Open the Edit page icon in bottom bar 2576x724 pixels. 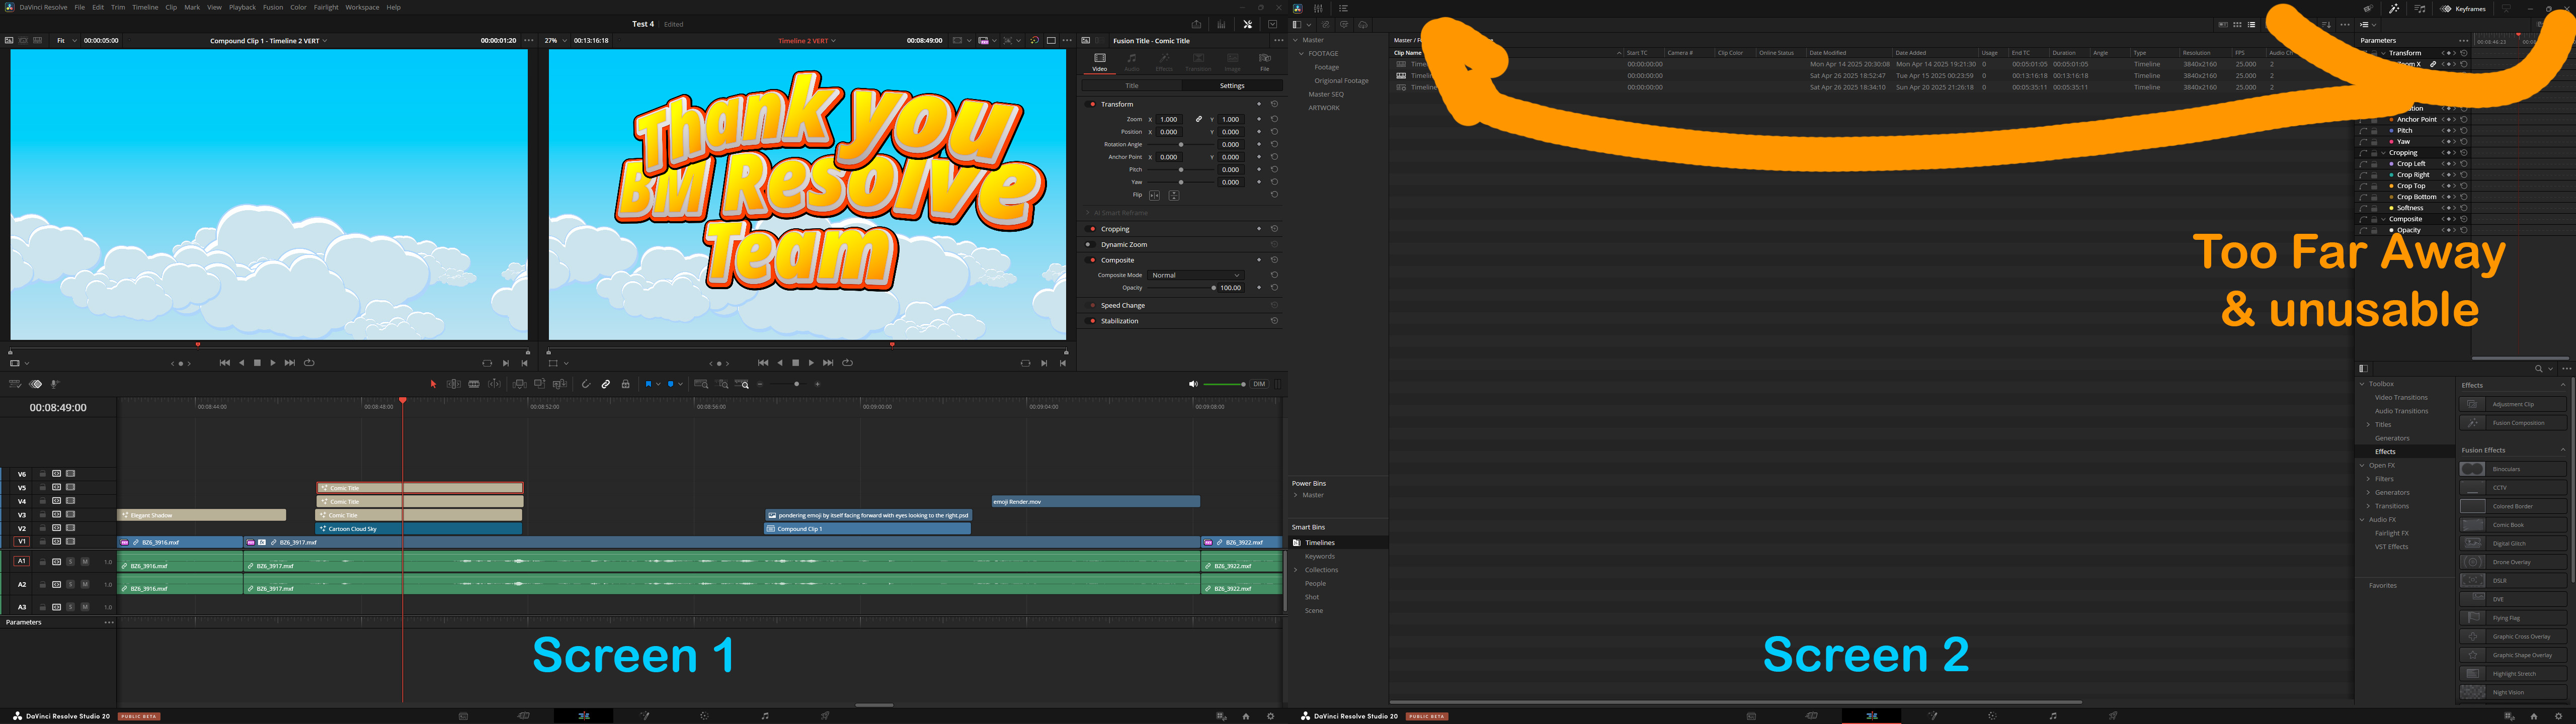click(x=584, y=716)
